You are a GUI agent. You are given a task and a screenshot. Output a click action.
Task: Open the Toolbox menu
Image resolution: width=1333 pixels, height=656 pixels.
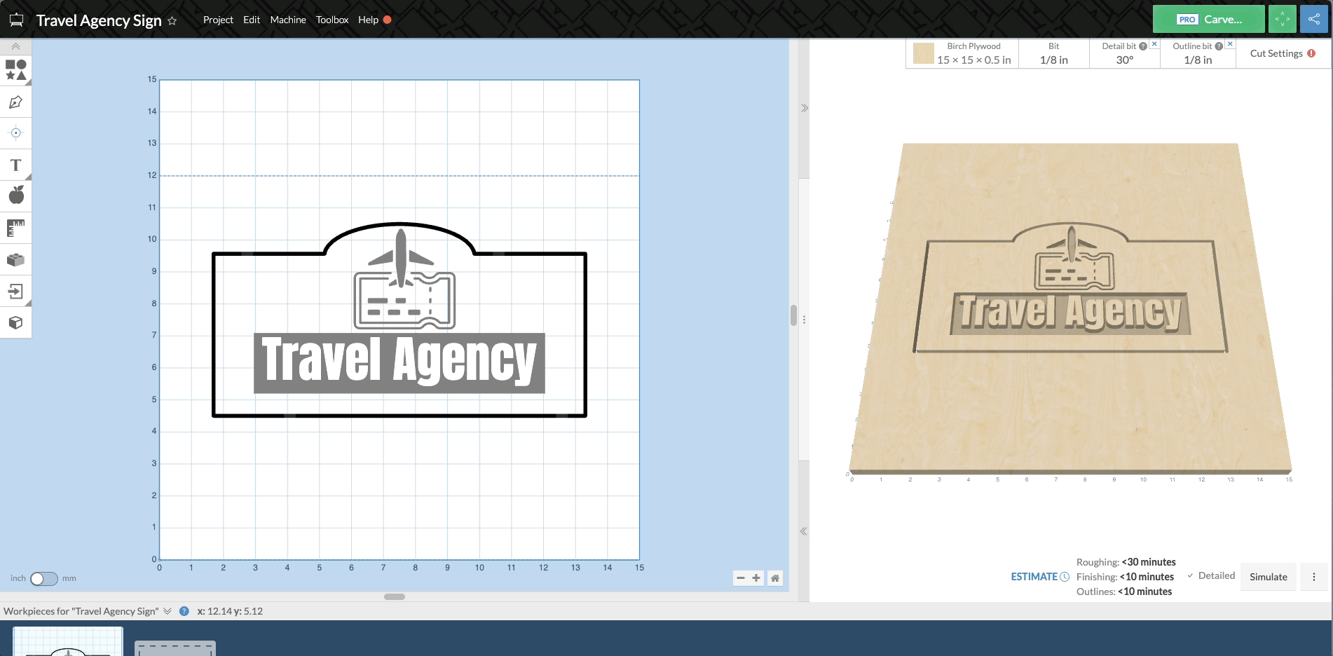point(331,20)
